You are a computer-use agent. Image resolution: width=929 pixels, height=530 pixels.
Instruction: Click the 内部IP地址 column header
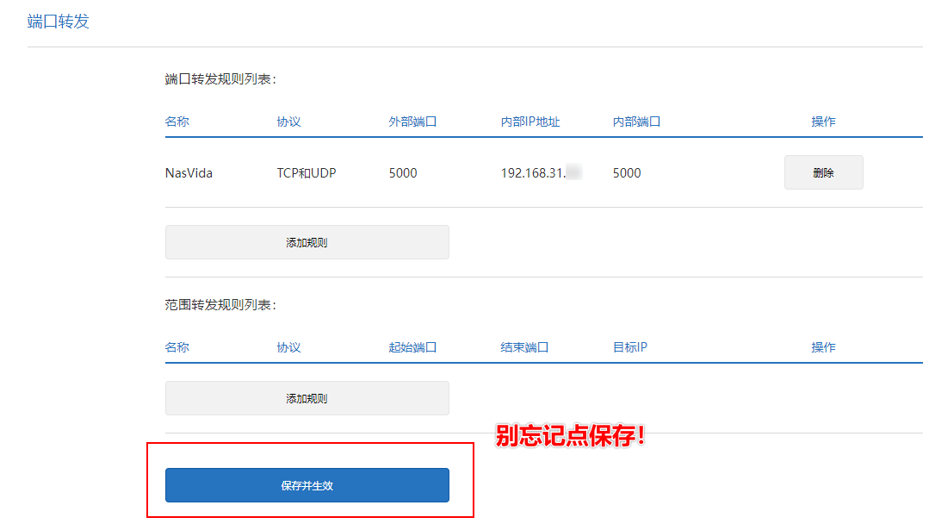(x=530, y=122)
